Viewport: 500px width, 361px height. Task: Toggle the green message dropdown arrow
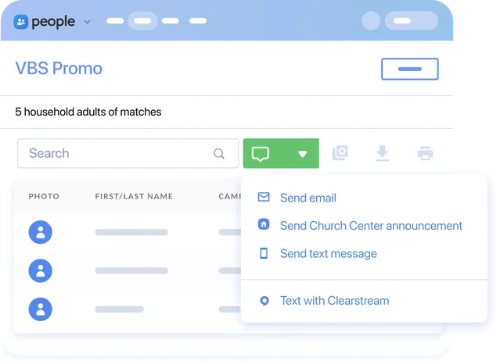coord(302,154)
